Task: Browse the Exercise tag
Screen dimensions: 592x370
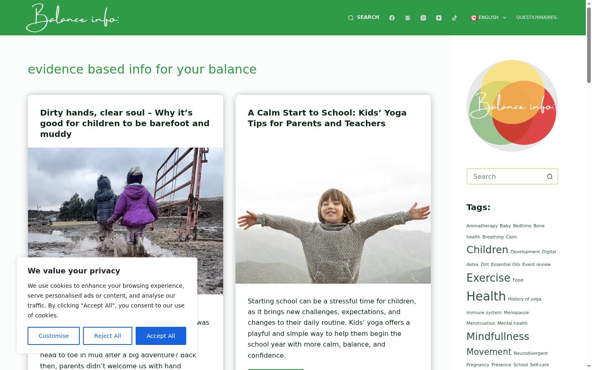Action: pos(488,278)
